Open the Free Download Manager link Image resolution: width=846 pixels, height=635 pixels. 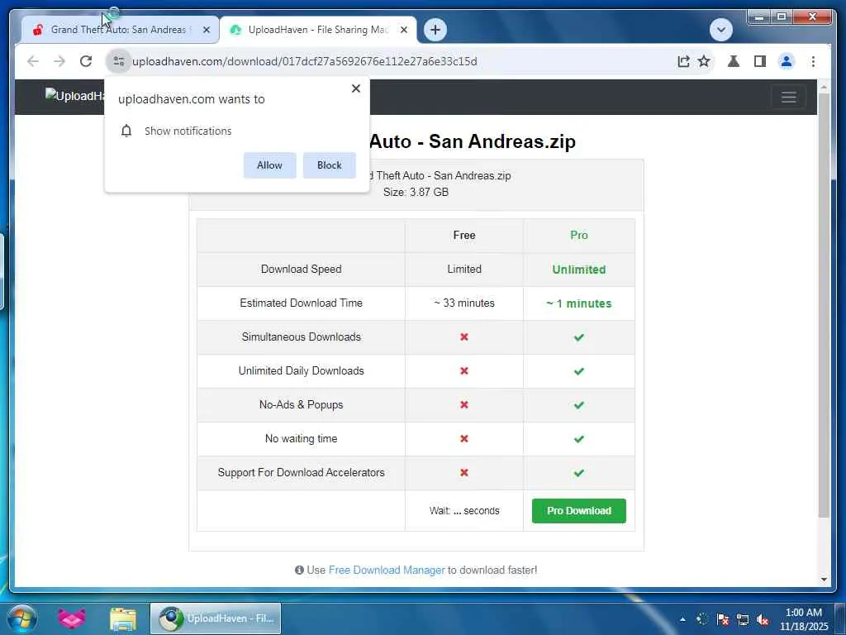pos(387,571)
